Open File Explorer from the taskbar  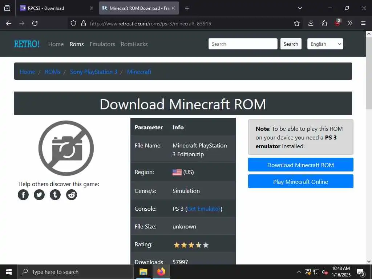tap(143, 272)
